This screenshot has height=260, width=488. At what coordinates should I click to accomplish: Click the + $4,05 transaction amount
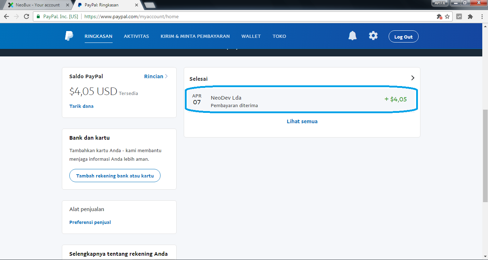point(395,99)
